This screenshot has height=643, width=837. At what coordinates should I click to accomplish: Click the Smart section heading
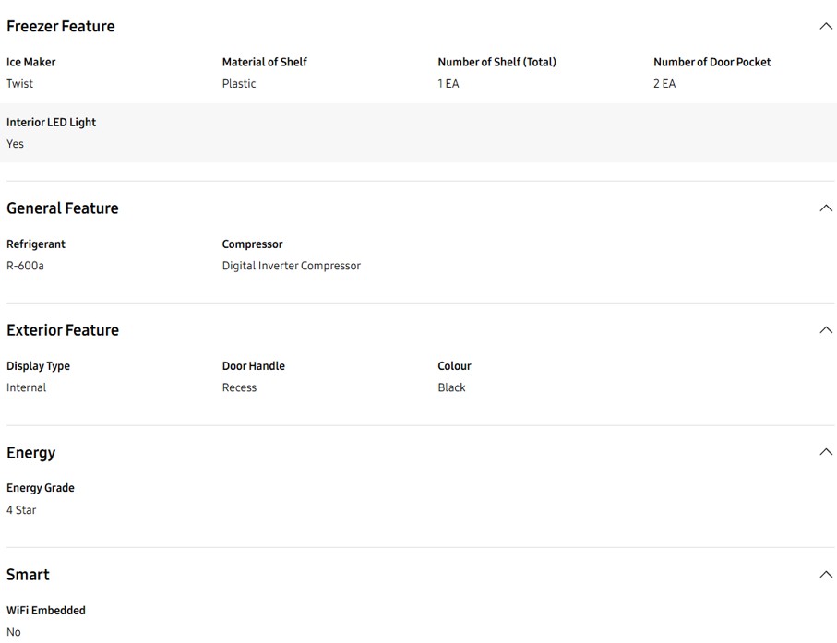(29, 575)
